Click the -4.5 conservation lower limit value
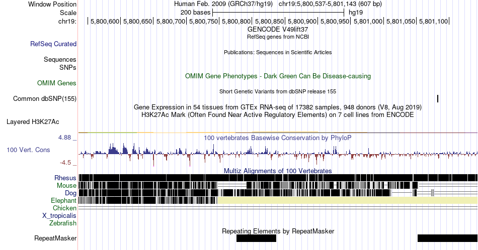The width and height of the screenshot is (478, 250). [65, 163]
